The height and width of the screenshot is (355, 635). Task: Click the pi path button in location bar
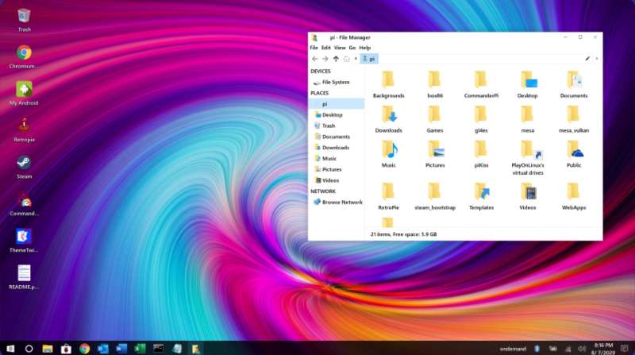tap(369, 59)
